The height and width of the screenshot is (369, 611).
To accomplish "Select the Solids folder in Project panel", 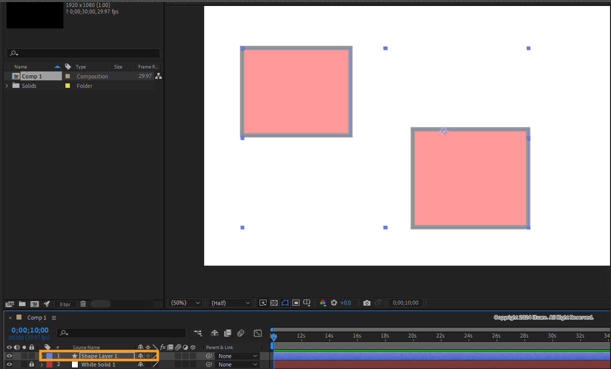I will tap(29, 86).
